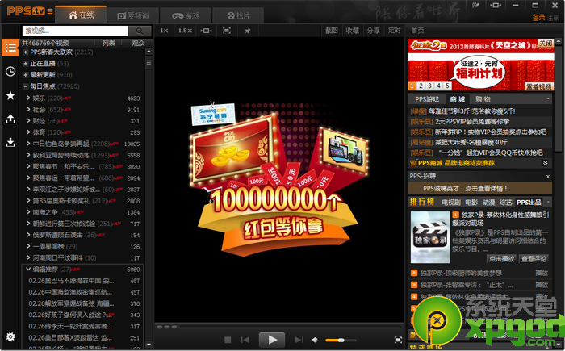Open favorites with the star icon
Screen dimensions: 565x351
[x=10, y=95]
